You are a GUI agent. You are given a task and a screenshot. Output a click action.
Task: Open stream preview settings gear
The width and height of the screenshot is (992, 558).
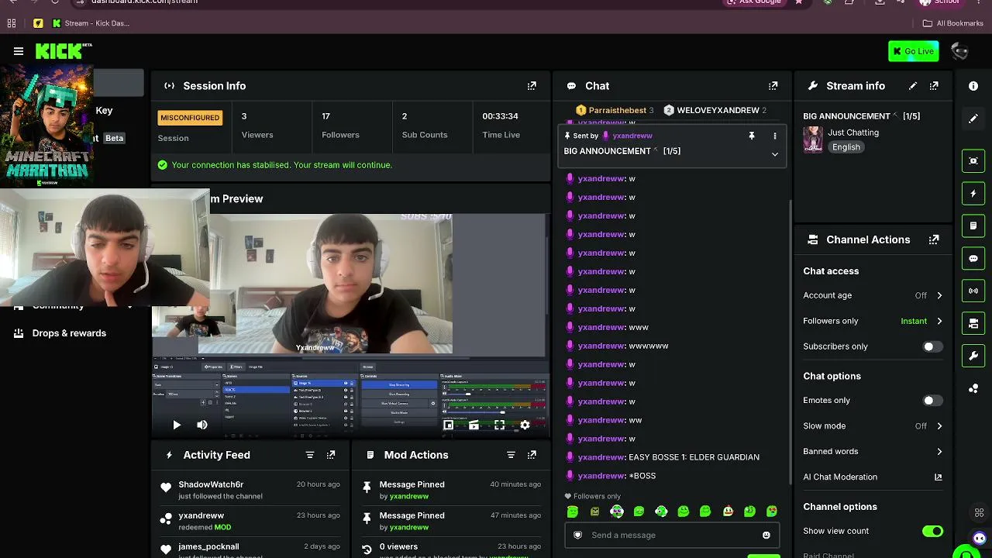point(525,425)
